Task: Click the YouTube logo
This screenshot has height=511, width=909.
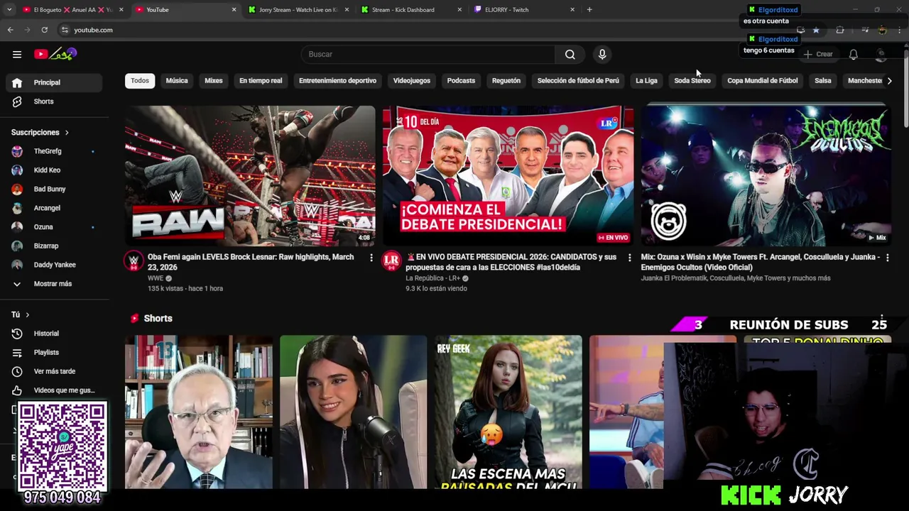Action: click(x=55, y=54)
